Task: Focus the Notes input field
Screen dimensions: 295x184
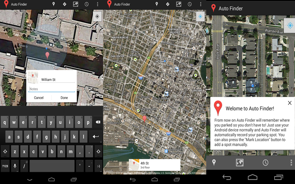Action: (52, 89)
